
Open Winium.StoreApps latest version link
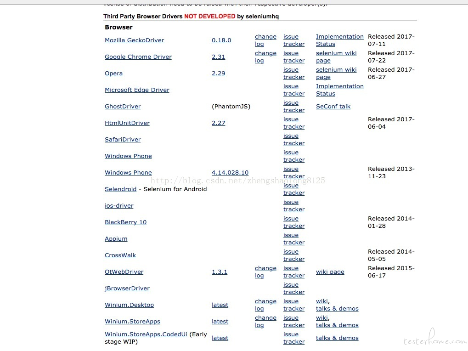click(x=220, y=322)
